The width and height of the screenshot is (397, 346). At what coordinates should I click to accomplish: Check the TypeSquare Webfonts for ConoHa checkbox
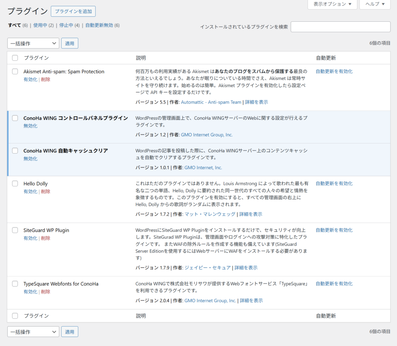coord(15,284)
